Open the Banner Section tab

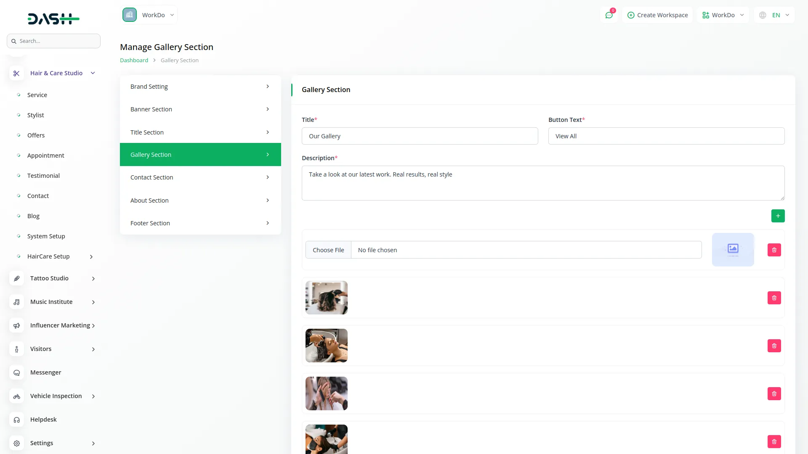200,109
